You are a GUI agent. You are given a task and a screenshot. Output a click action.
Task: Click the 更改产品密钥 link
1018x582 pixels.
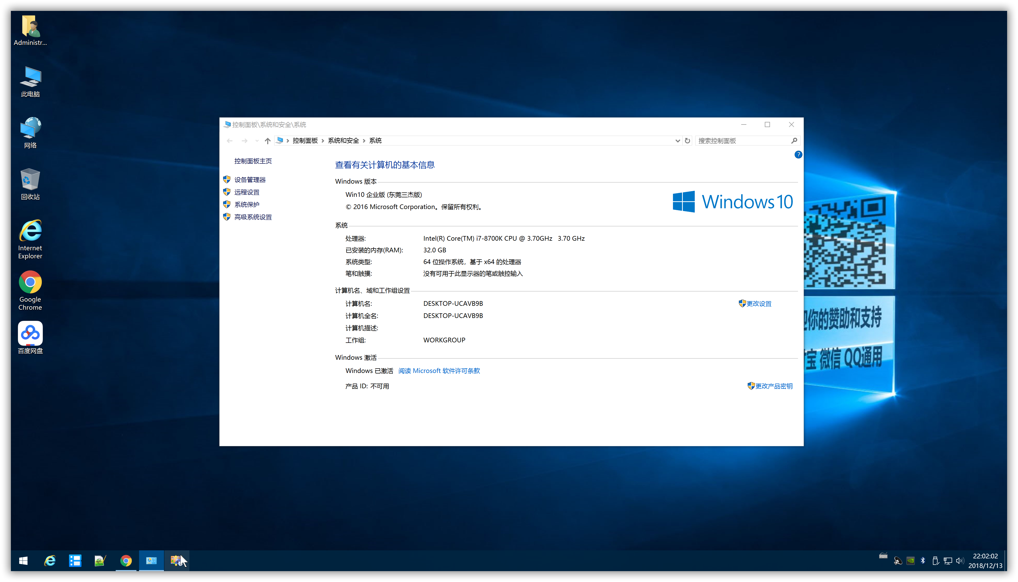click(774, 386)
